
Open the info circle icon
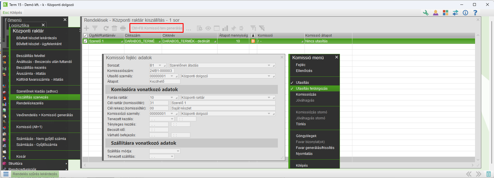[x=465, y=13]
